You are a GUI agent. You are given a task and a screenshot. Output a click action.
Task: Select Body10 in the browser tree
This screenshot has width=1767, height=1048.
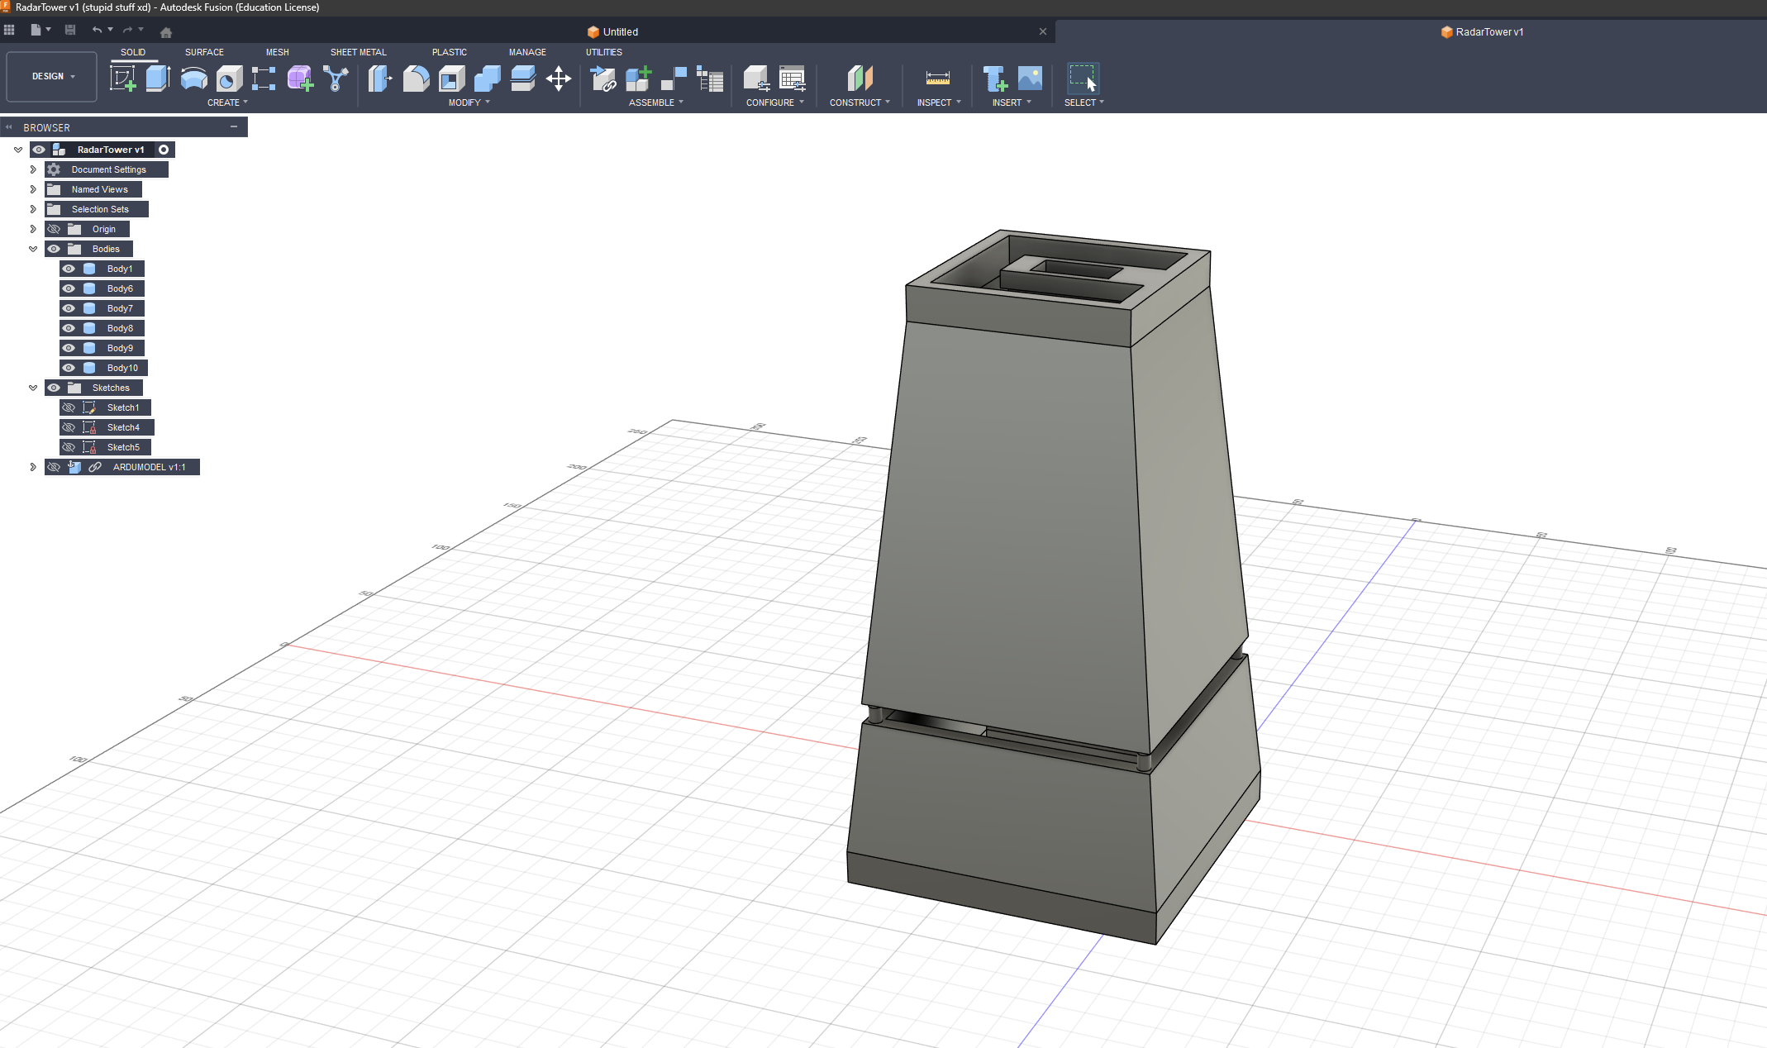tap(122, 368)
